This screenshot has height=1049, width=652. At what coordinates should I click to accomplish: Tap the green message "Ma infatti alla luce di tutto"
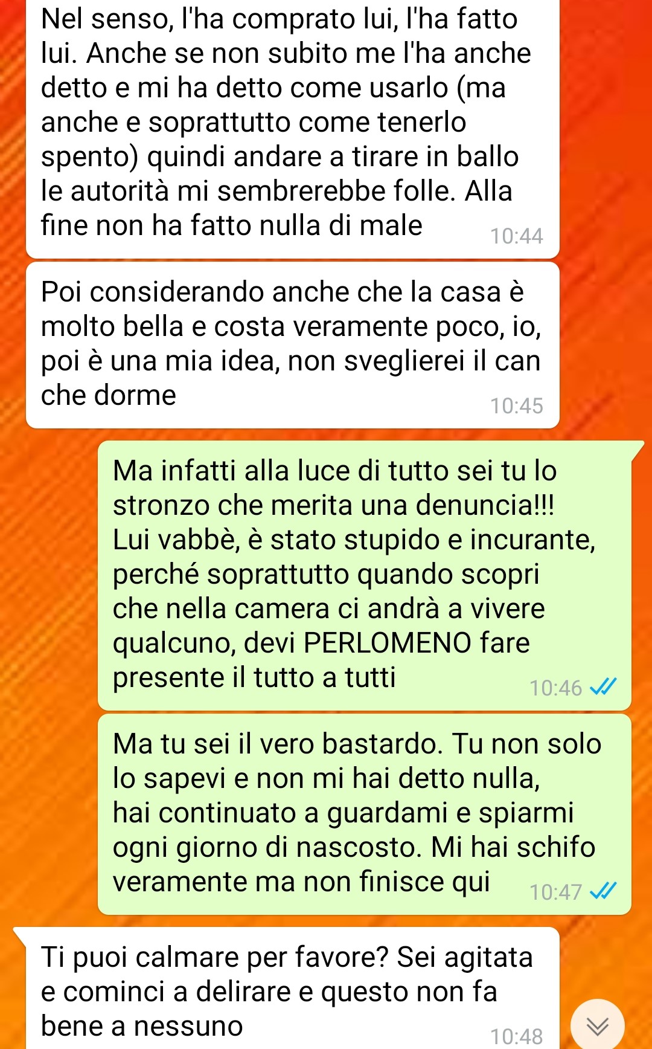(365, 575)
